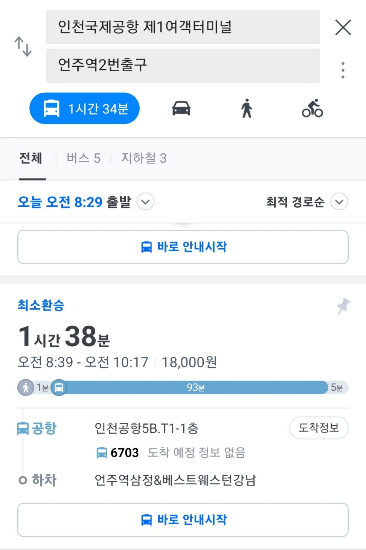366x550 pixels.
Task: Edit destination field 언주역2번출구
Action: click(x=183, y=66)
